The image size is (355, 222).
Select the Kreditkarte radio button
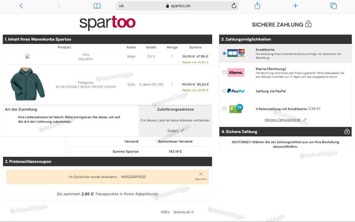224,53
